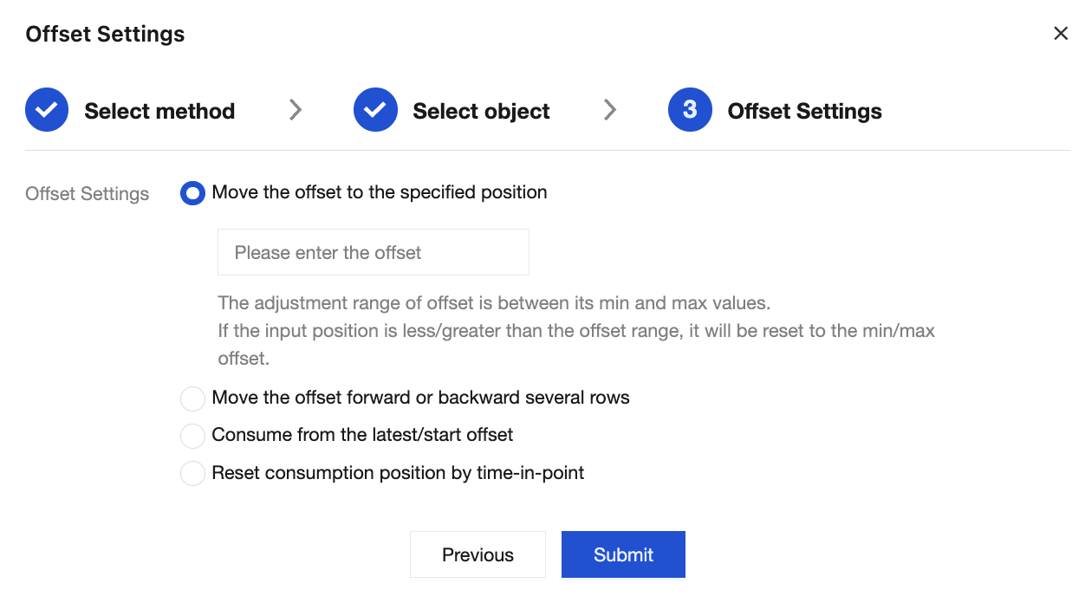Select Move the offset to specified position
Screen dimensions: 1085x596
coord(192,193)
